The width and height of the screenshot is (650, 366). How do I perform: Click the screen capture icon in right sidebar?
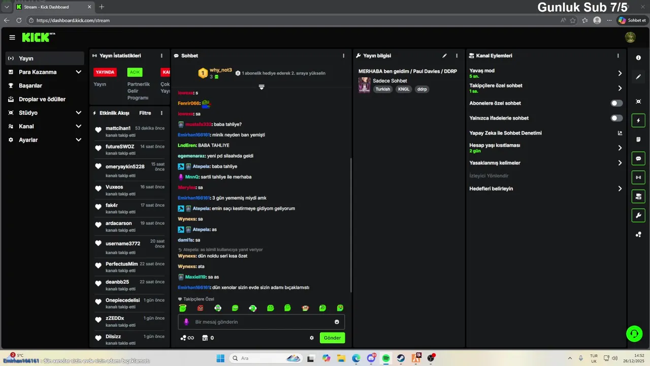point(638,102)
